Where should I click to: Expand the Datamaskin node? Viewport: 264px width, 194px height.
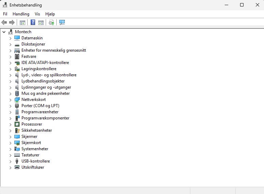[x=11, y=38]
